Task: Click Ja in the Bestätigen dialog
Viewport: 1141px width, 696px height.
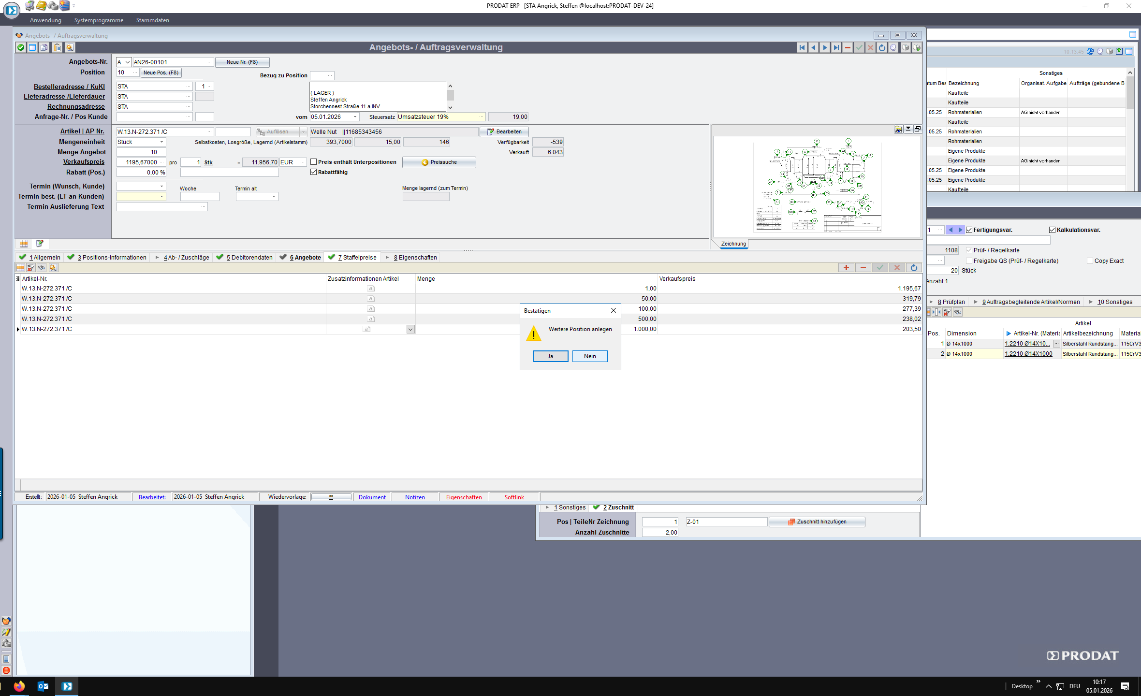Action: (x=550, y=356)
